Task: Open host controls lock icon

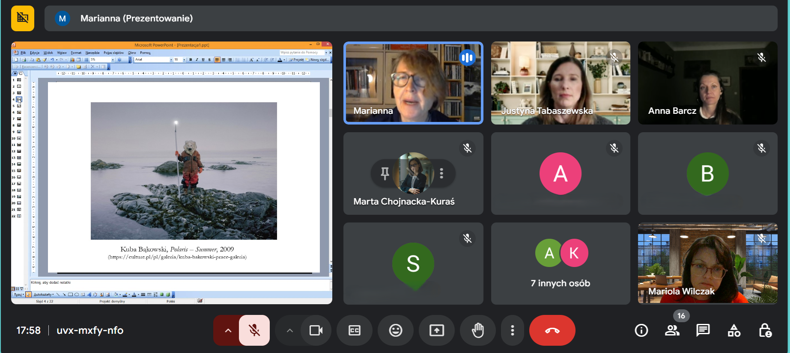Action: (x=765, y=330)
